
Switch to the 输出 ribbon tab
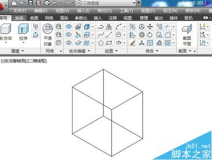[159, 18]
